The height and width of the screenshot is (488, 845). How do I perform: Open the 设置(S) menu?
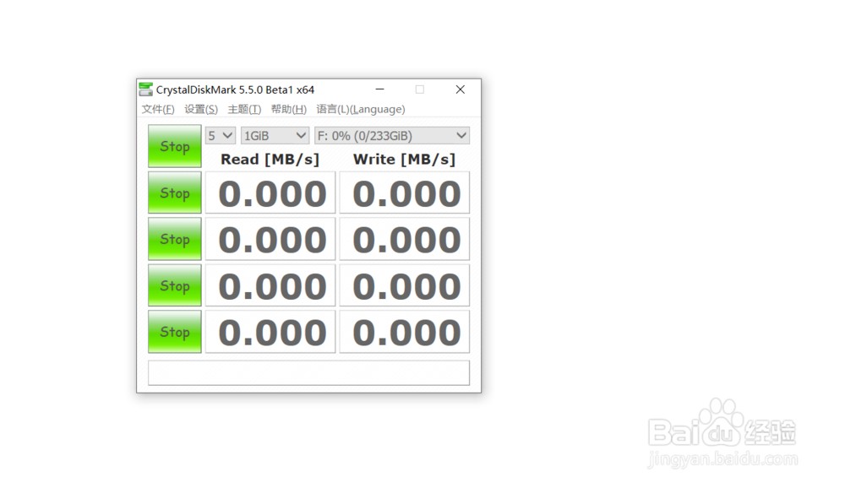click(x=201, y=110)
